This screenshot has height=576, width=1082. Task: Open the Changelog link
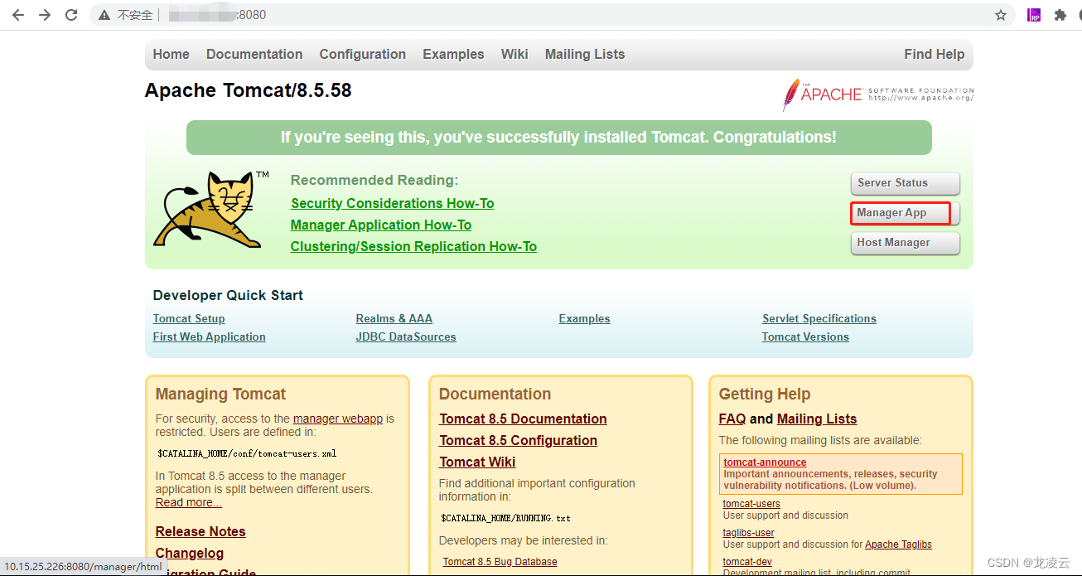pyautogui.click(x=190, y=554)
